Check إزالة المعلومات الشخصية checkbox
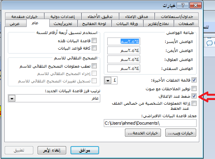The width and height of the screenshot is (215, 159). tap(194, 103)
